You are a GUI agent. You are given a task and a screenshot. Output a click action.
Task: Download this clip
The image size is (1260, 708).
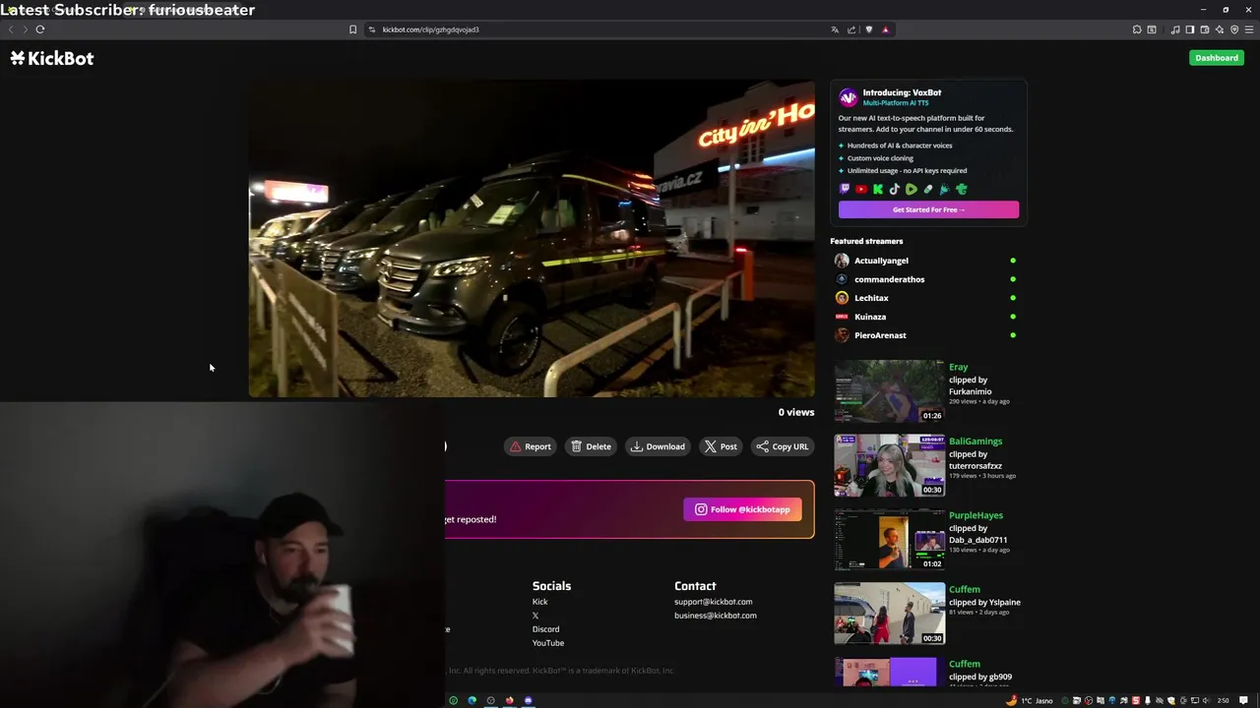click(658, 446)
